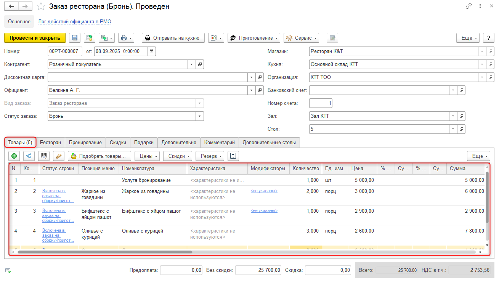Open Лог действий официанта в РМО link
The image size is (499, 281).
pyautogui.click(x=75, y=22)
